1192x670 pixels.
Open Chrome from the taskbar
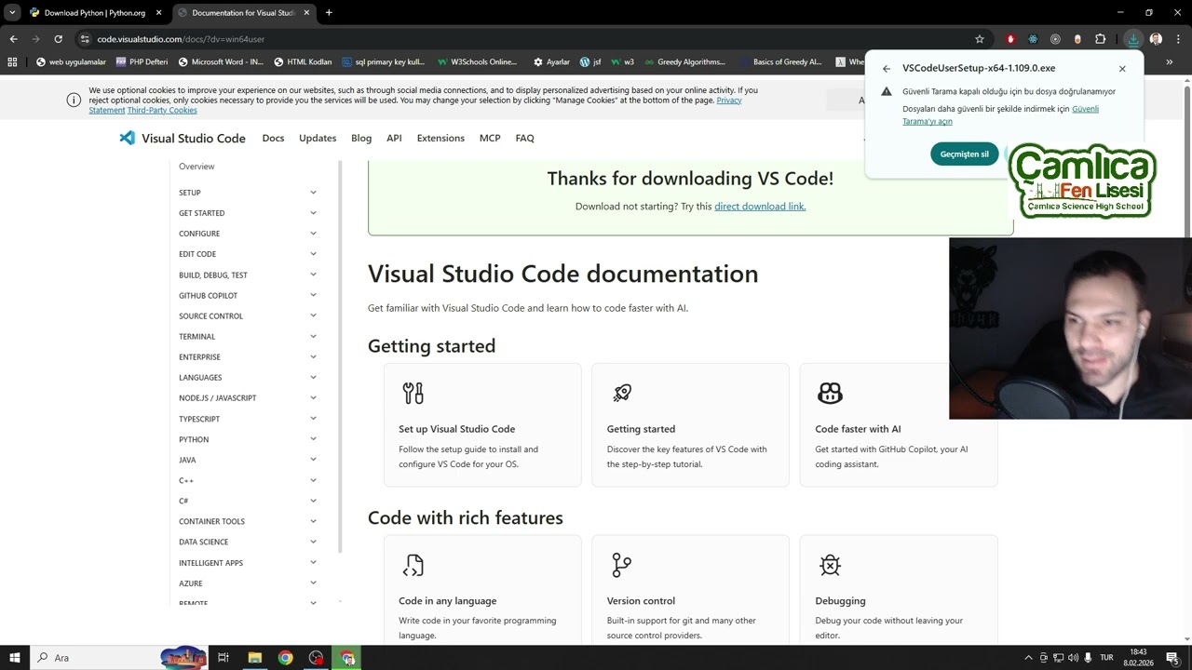(285, 658)
